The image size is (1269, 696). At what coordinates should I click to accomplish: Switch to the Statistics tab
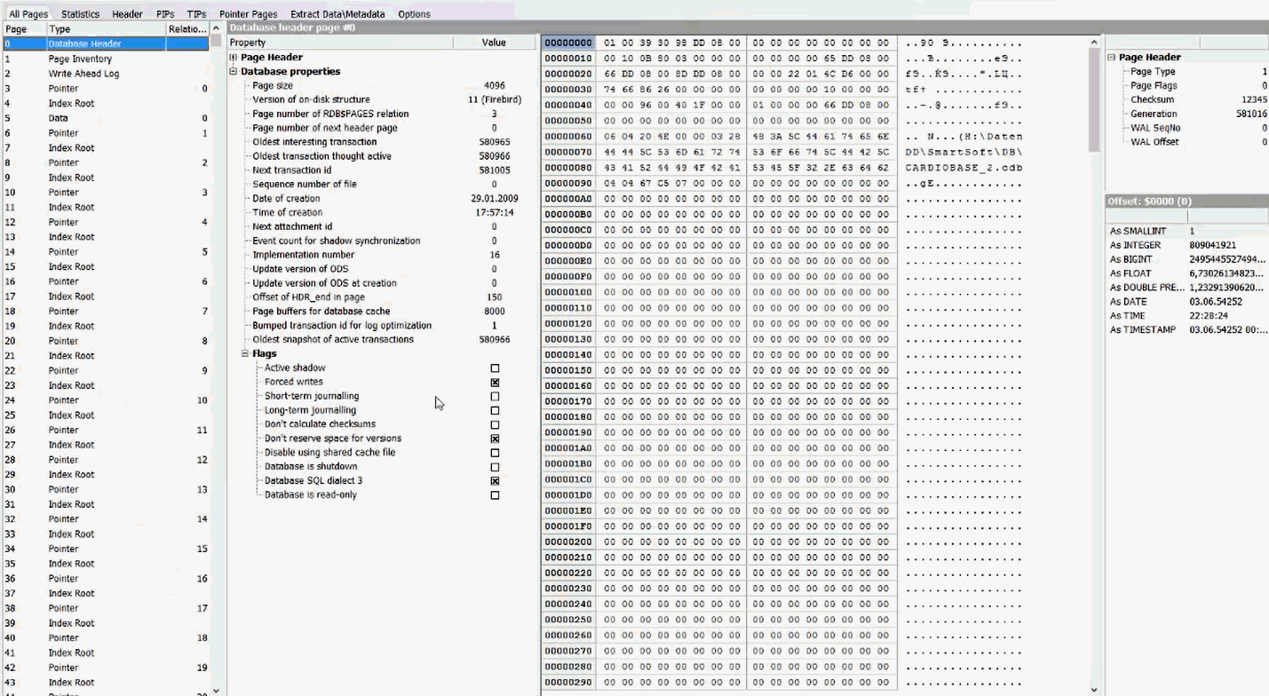click(80, 14)
